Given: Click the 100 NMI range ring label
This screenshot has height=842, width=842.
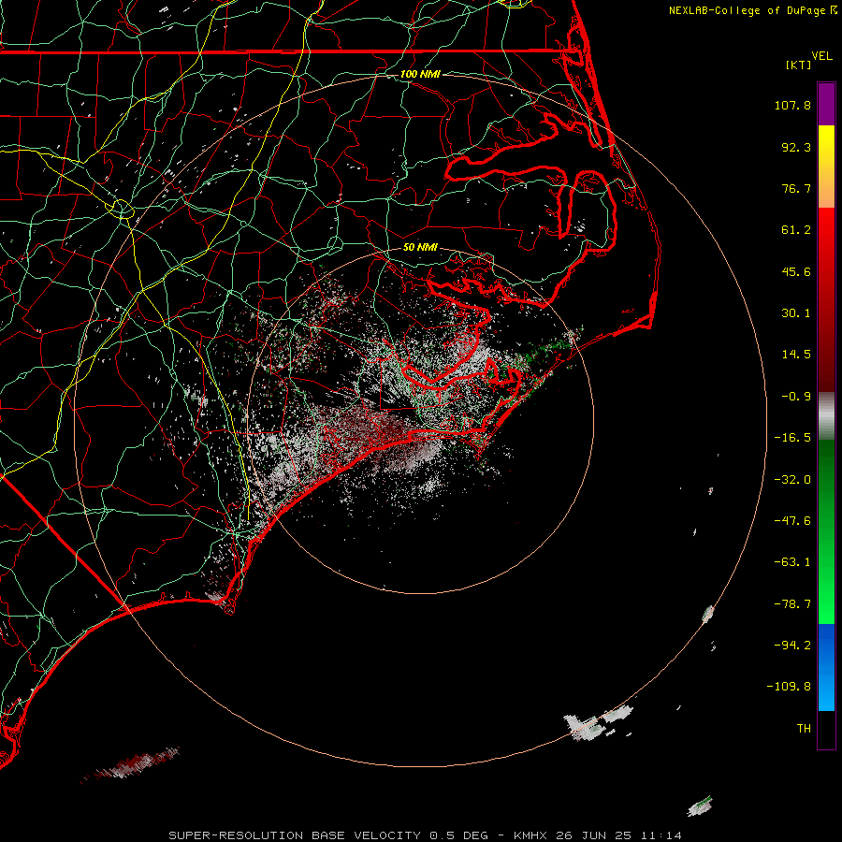Looking at the screenshot, I should [420, 74].
